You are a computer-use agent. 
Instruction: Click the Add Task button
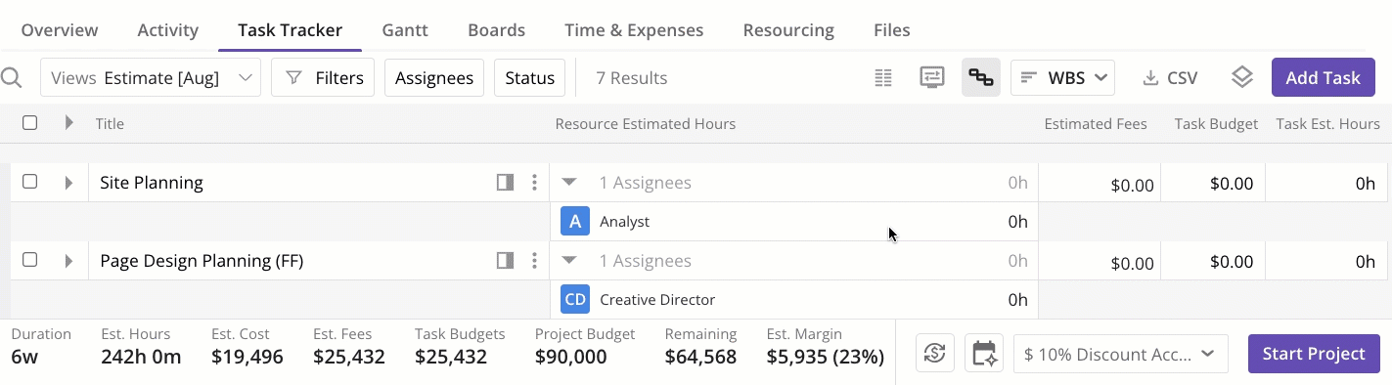(1324, 78)
